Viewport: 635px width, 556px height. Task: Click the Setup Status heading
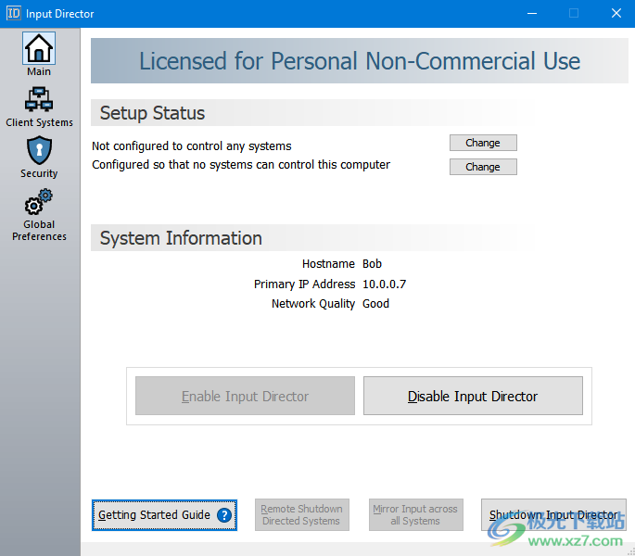pyautogui.click(x=152, y=113)
